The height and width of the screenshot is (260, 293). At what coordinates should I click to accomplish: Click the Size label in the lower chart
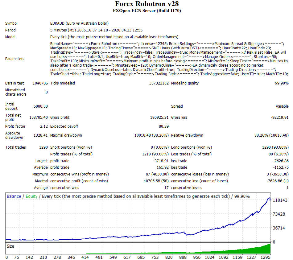coord(10,246)
